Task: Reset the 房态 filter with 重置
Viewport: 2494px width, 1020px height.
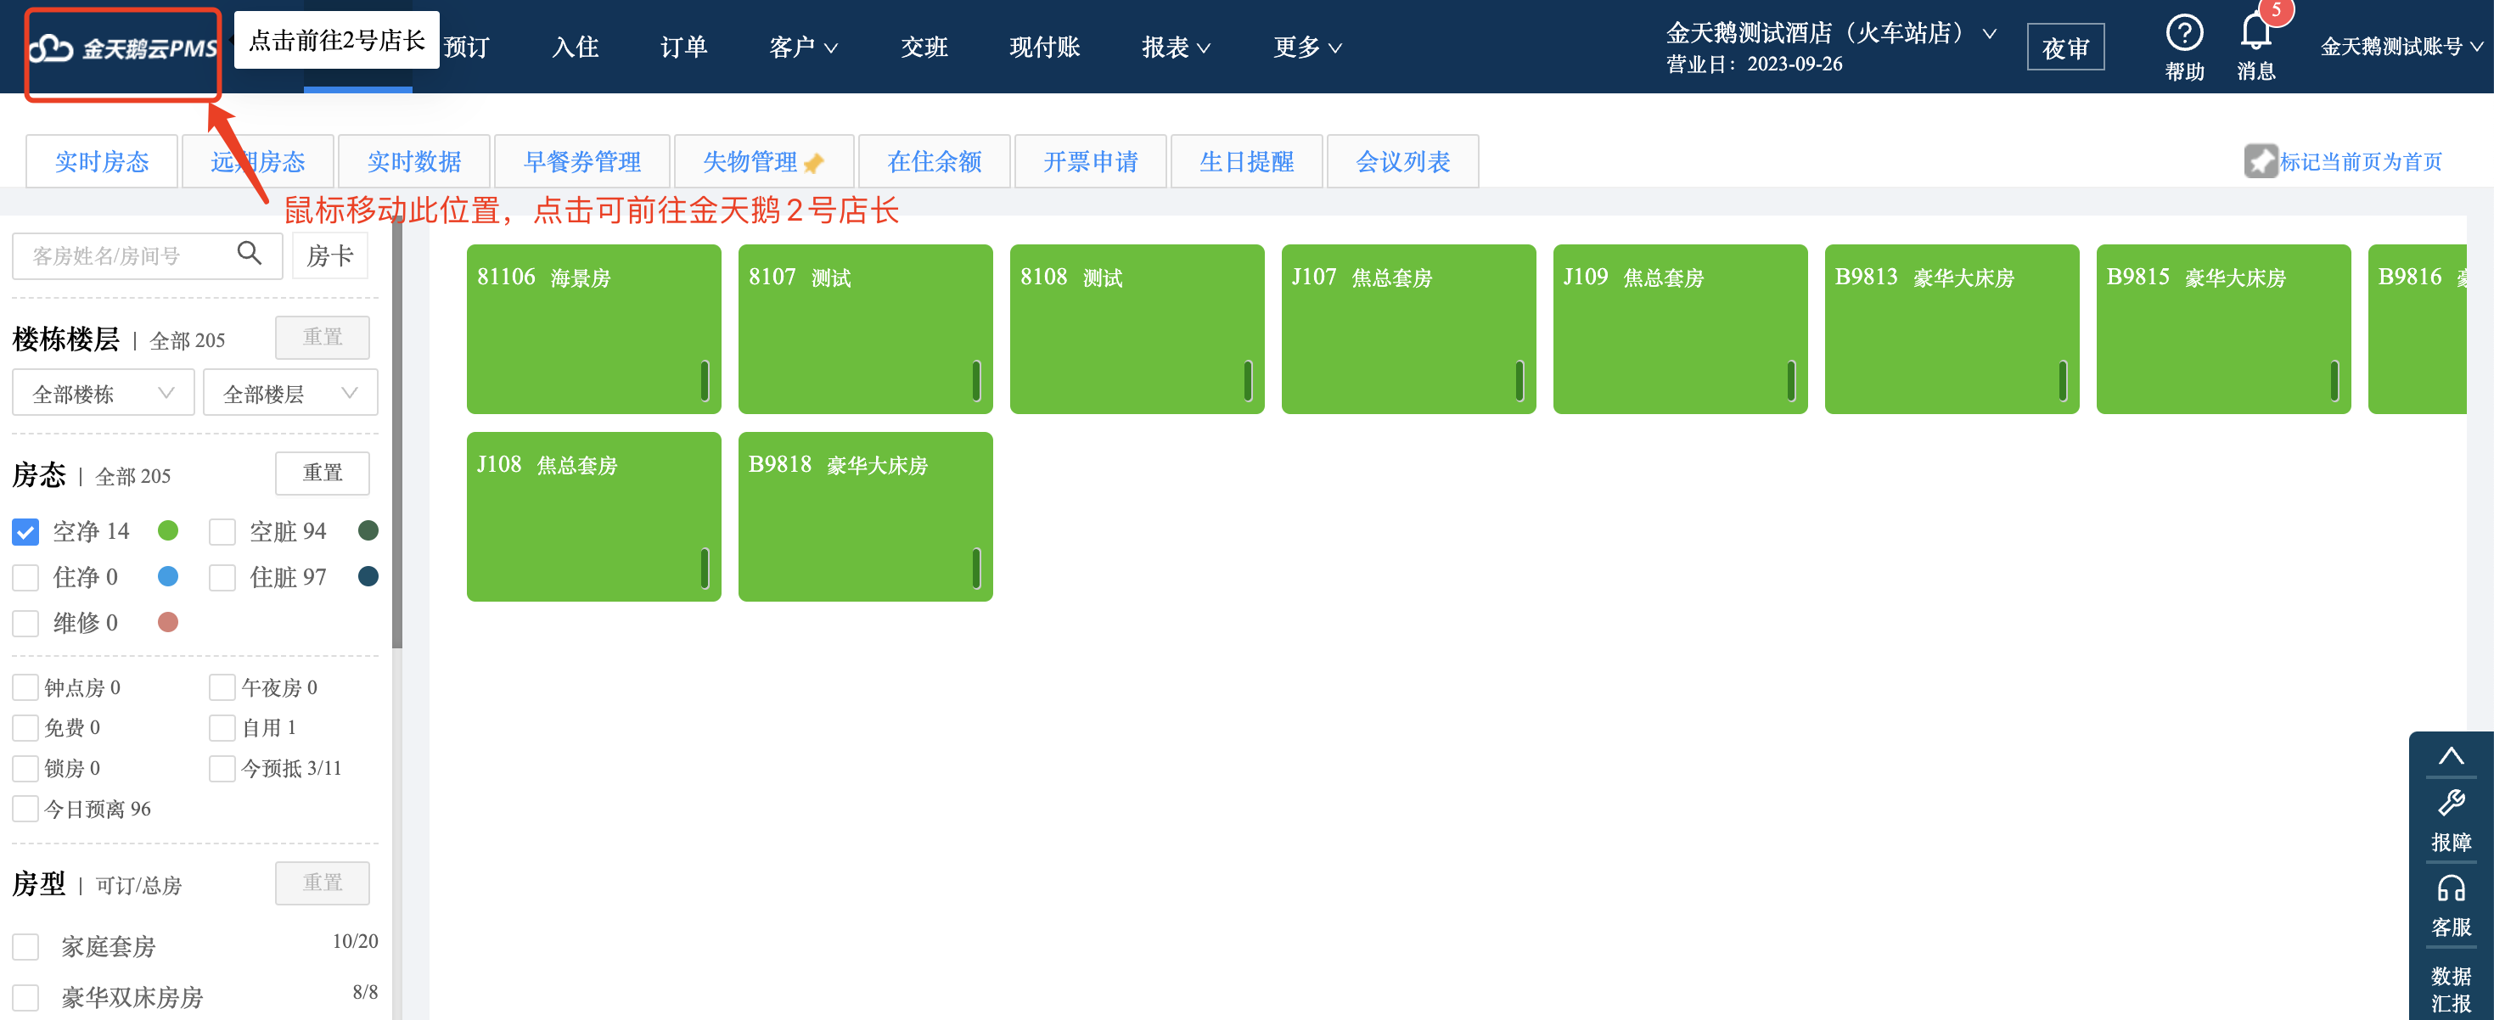Action: tap(323, 473)
